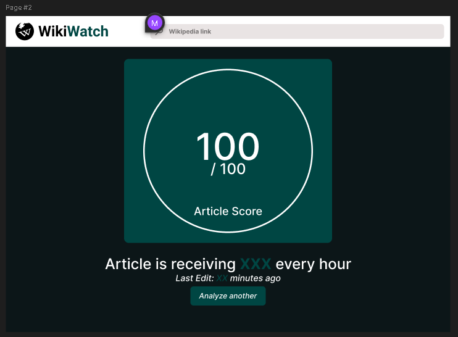The image size is (458, 337).
Task: Select the XXX placeholder in headline
Action: [256, 264]
